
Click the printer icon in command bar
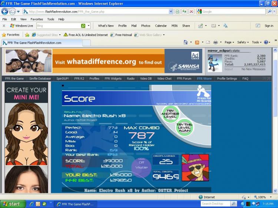pos(215,42)
